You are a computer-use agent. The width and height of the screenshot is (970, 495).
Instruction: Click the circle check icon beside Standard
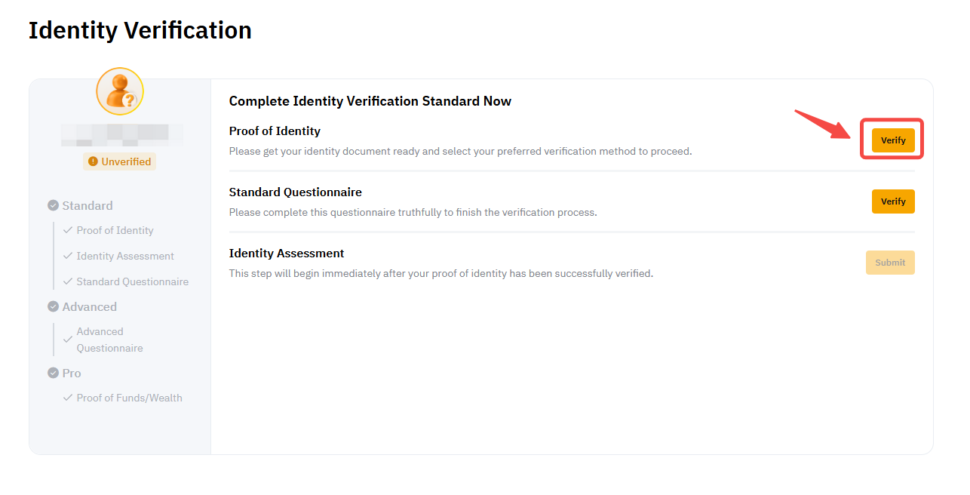click(x=54, y=205)
